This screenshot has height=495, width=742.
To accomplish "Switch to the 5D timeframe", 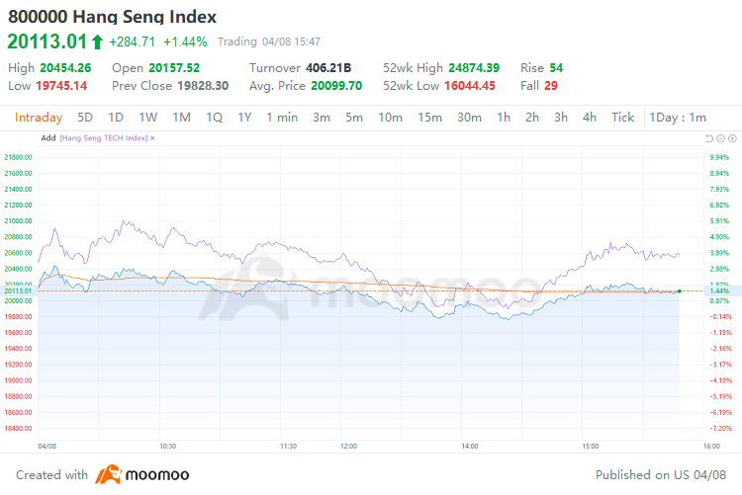I will click(x=85, y=118).
